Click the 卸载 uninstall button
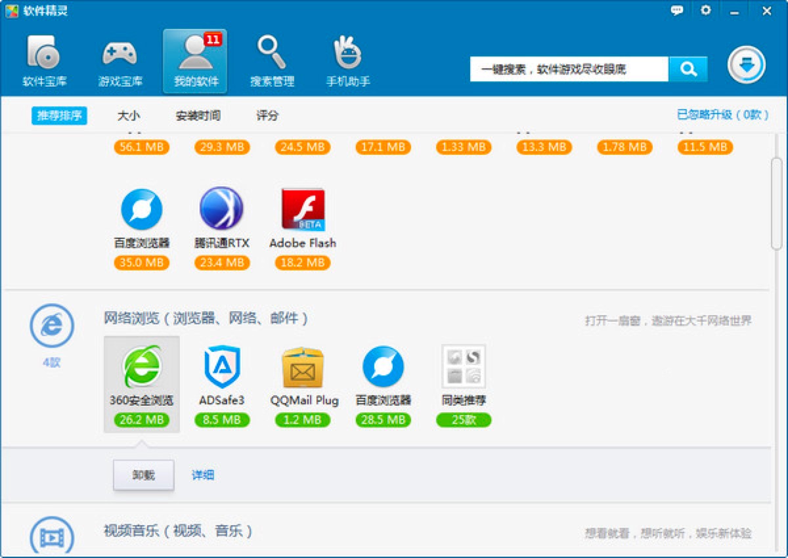The image size is (788, 558). [x=143, y=475]
